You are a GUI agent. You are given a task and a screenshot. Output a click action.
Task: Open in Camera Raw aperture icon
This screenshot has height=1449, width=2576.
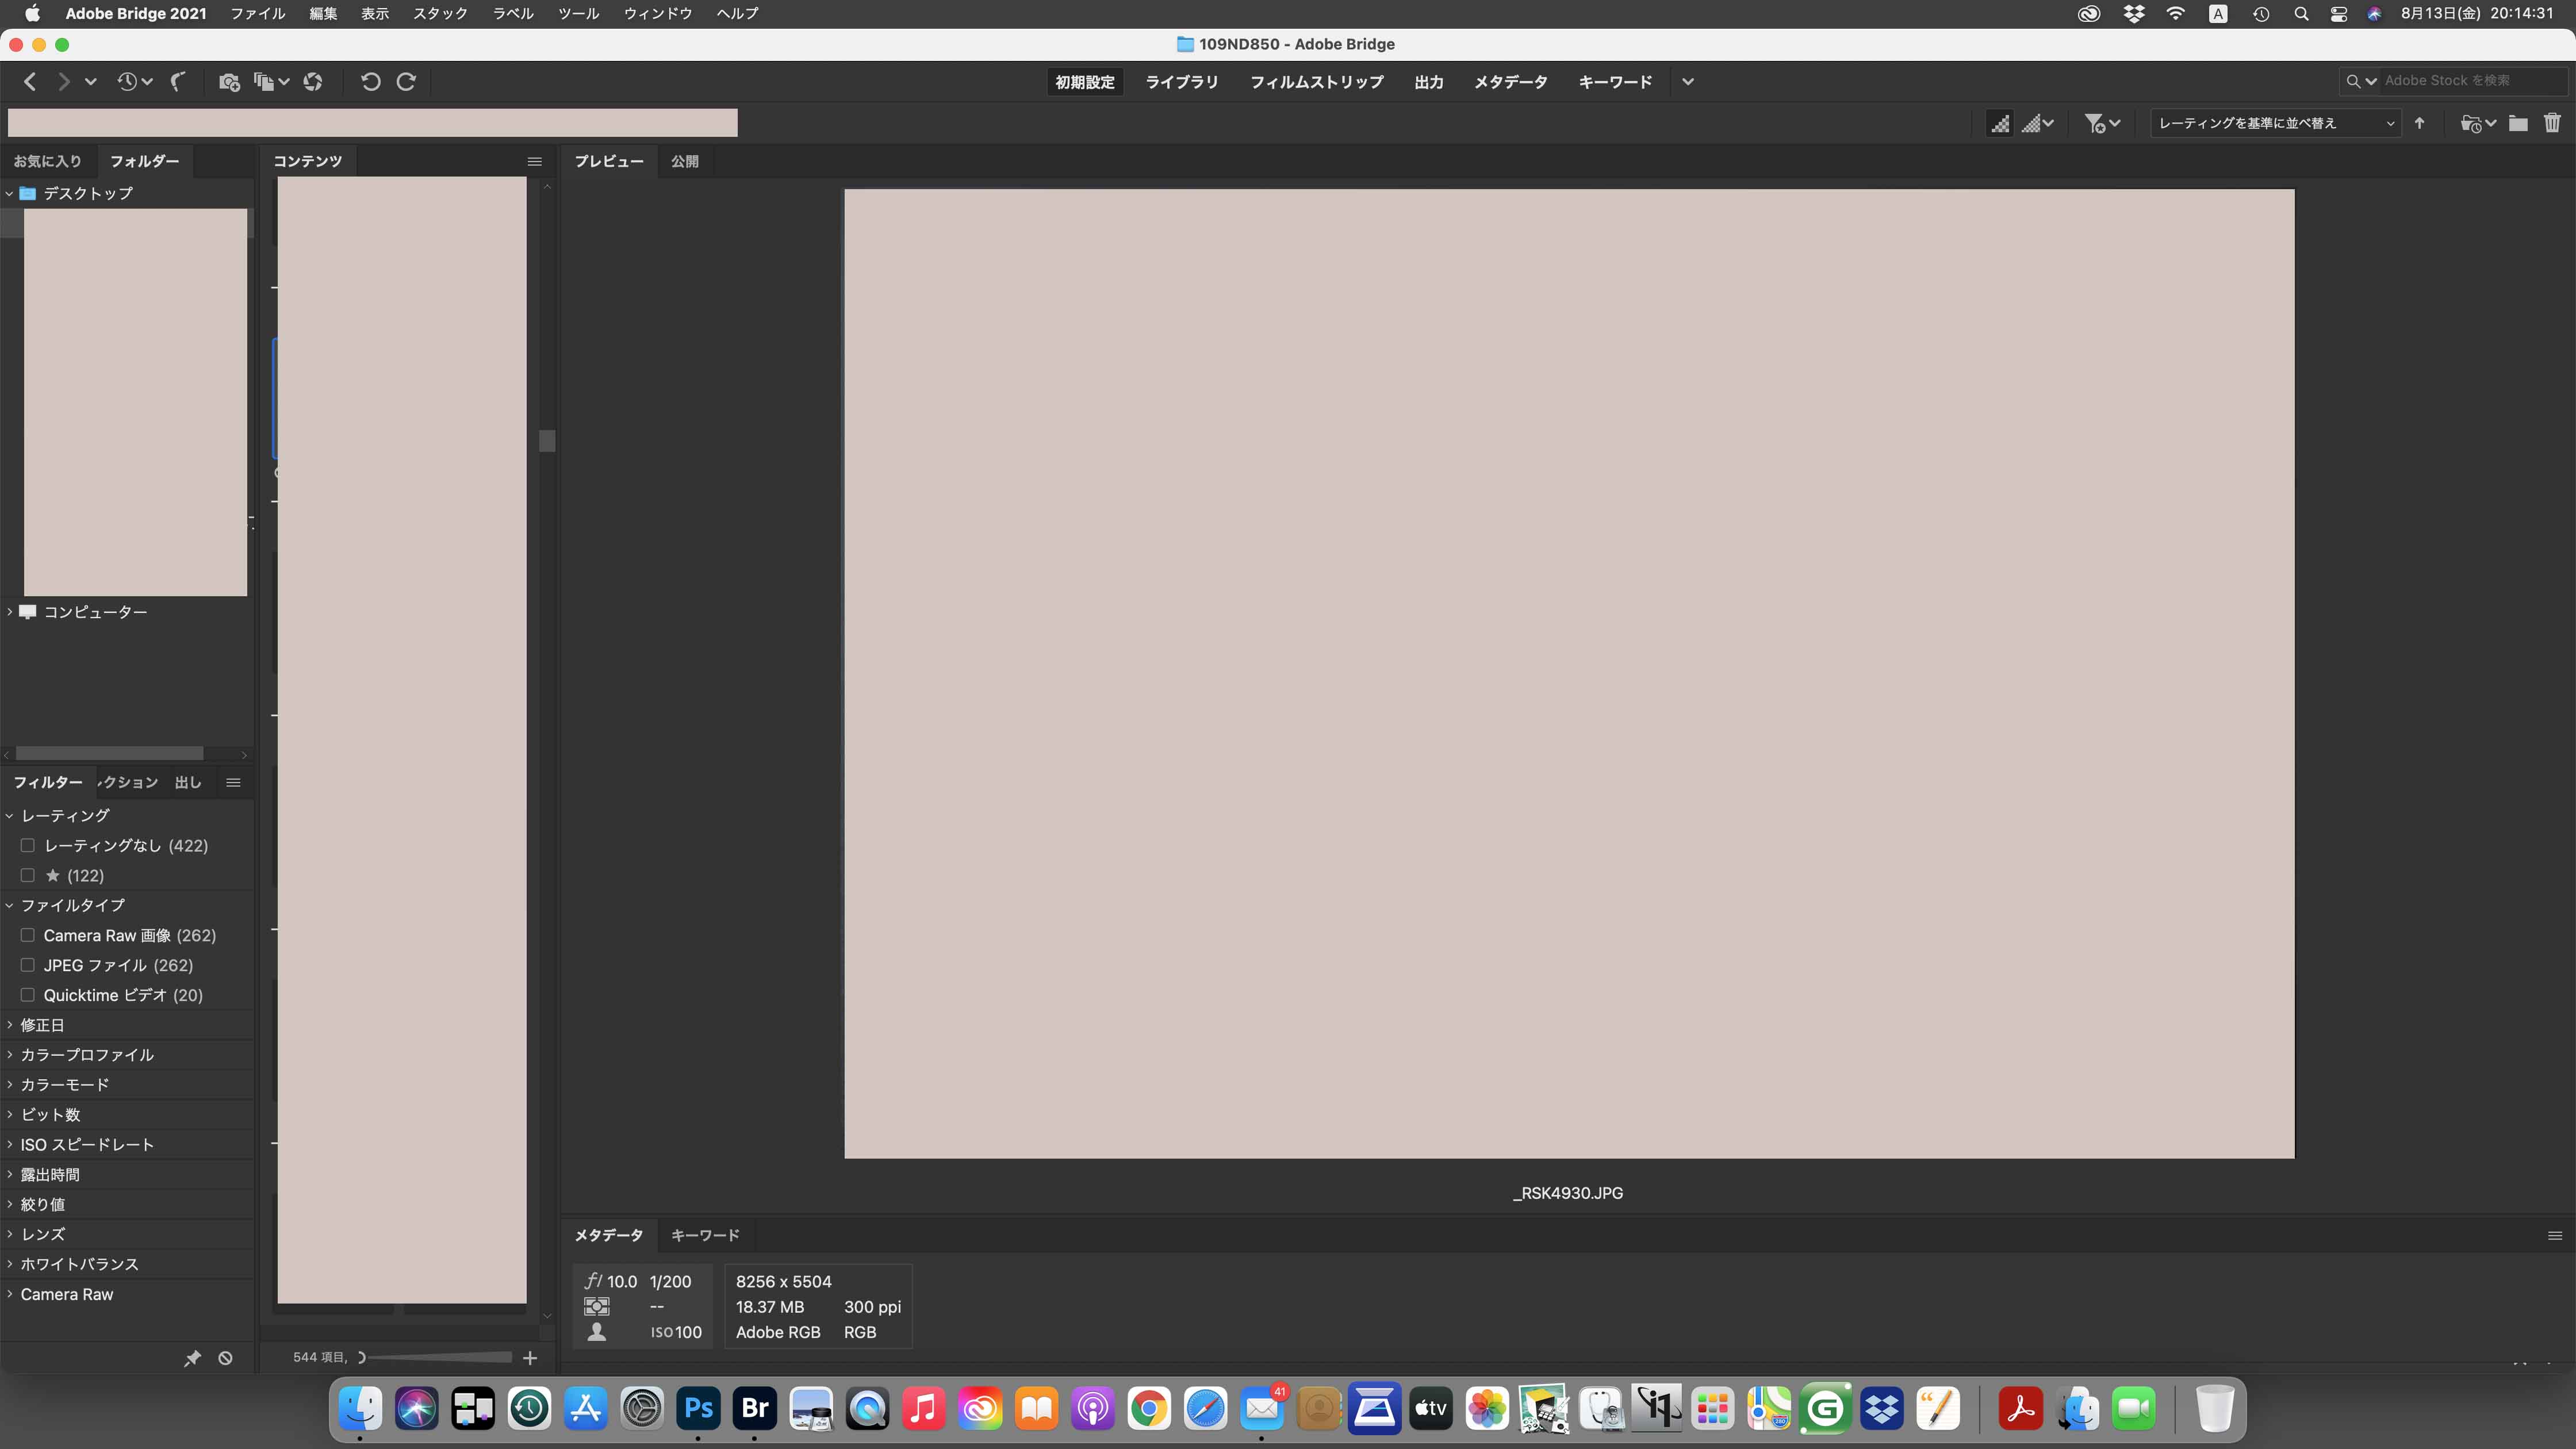pyautogui.click(x=313, y=82)
